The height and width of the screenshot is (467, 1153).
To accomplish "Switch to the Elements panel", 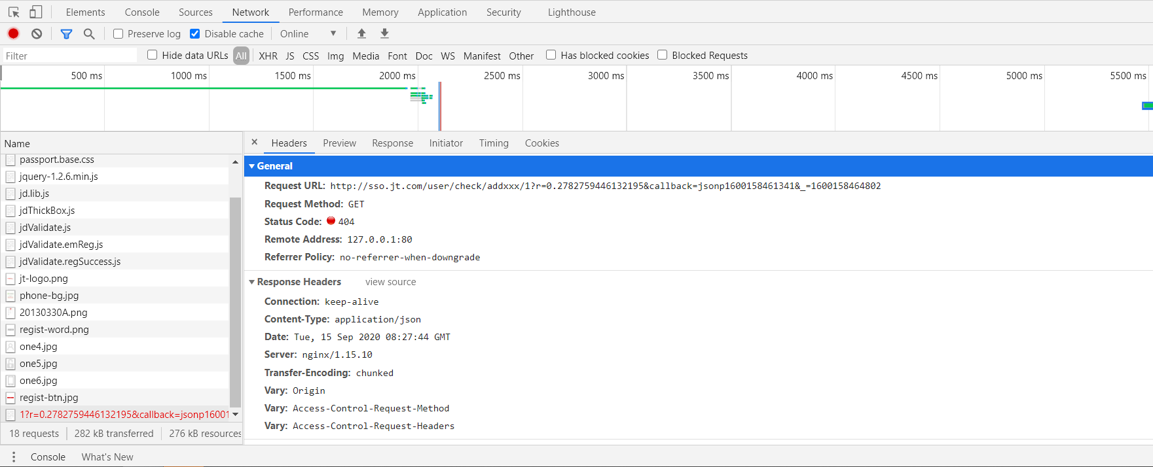I will (x=85, y=12).
